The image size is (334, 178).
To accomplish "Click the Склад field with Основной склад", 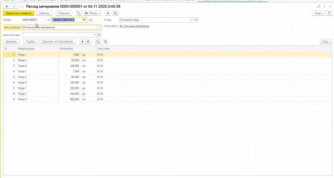I will tap(154, 20).
